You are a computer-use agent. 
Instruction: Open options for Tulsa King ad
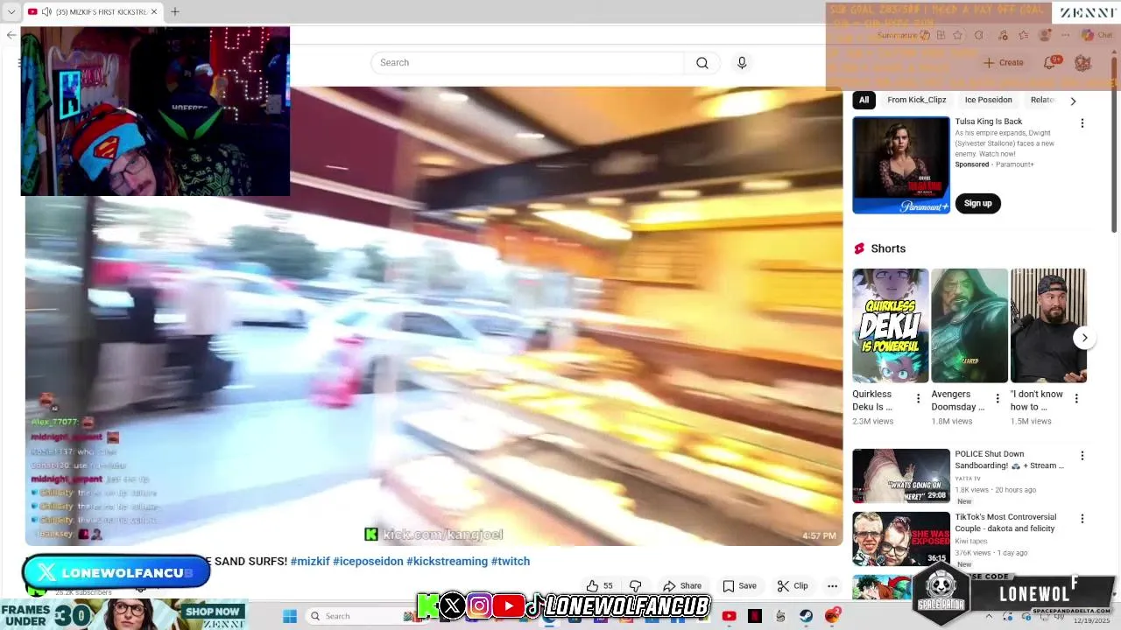(1082, 123)
